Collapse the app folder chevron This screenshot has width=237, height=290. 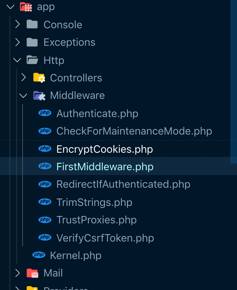coord(10,7)
